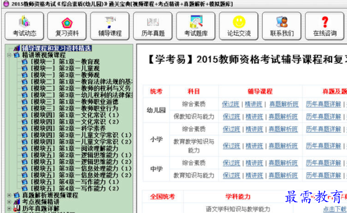
Task: Open 精讲班 link in 小学 综合素质 row
Action: coord(255,129)
